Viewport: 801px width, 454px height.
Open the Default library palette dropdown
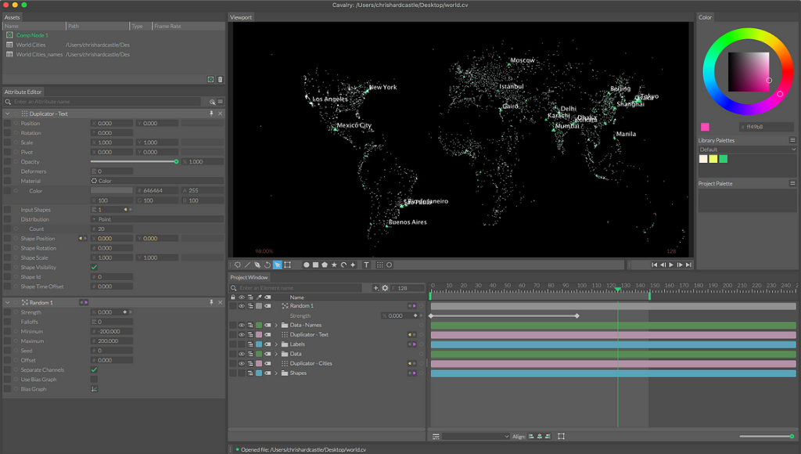[747, 150]
